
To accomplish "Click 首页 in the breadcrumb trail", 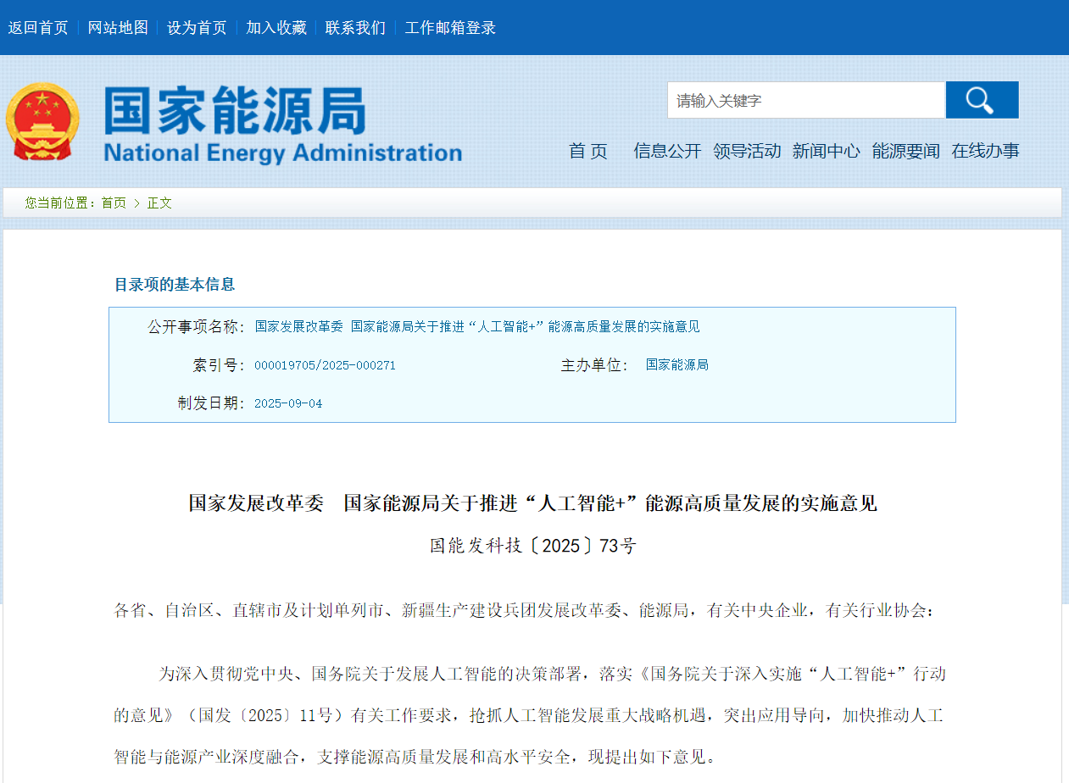I will [x=113, y=203].
